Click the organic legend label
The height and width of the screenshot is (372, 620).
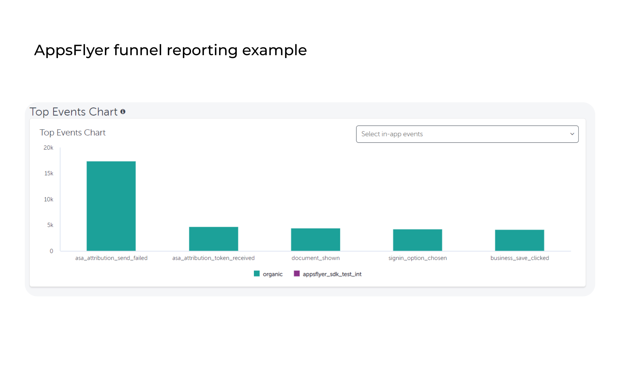pos(273,274)
